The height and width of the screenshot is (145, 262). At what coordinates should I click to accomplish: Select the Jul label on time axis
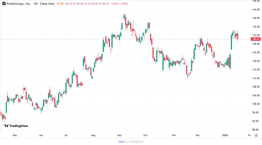(66, 135)
